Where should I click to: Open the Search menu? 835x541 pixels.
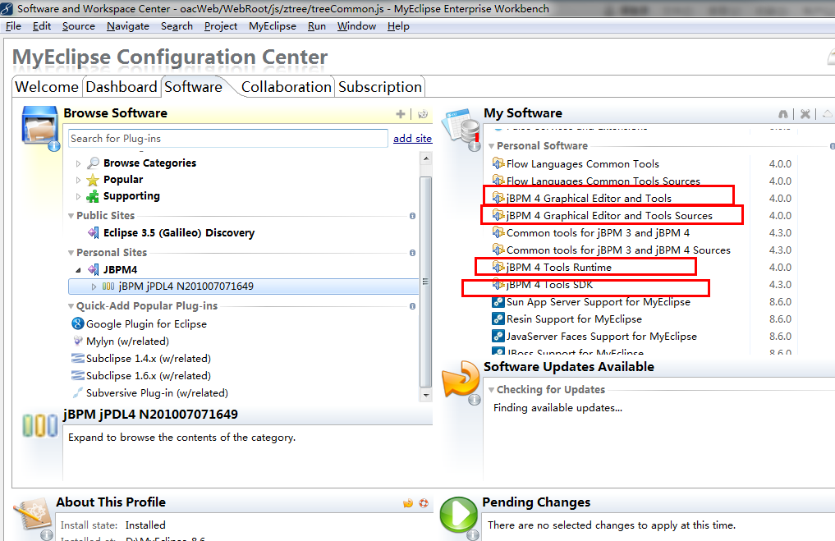pos(177,26)
